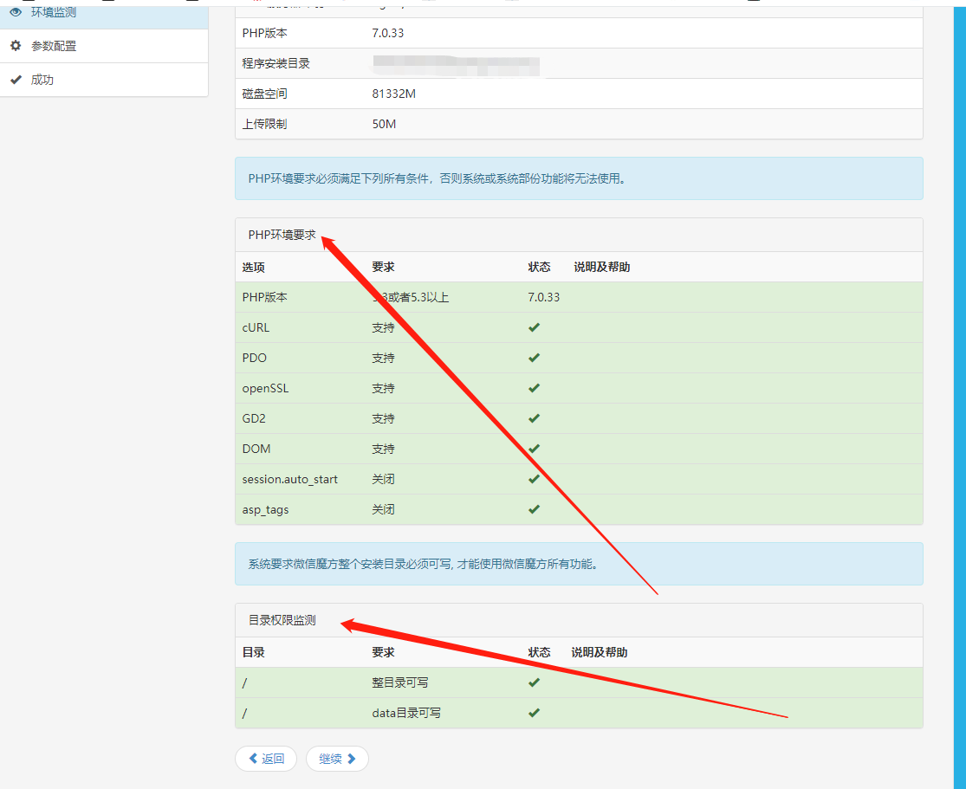The width and height of the screenshot is (966, 789).
Task: Click the 继续 button
Action: (337, 759)
